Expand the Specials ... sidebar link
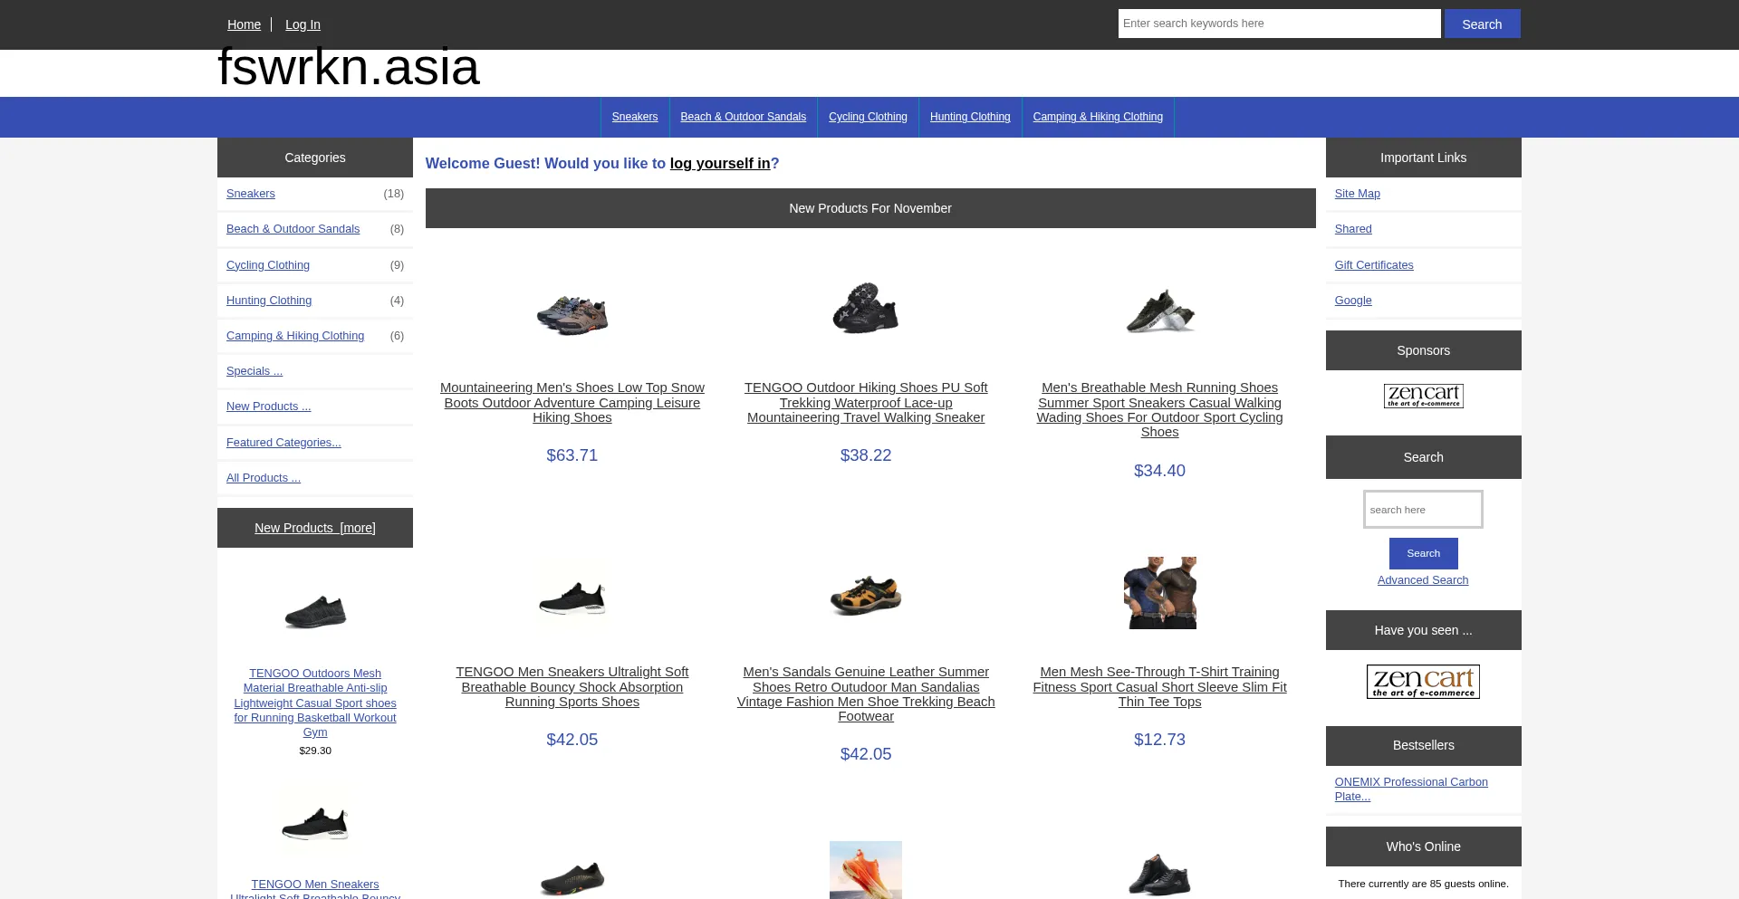 pyautogui.click(x=255, y=371)
